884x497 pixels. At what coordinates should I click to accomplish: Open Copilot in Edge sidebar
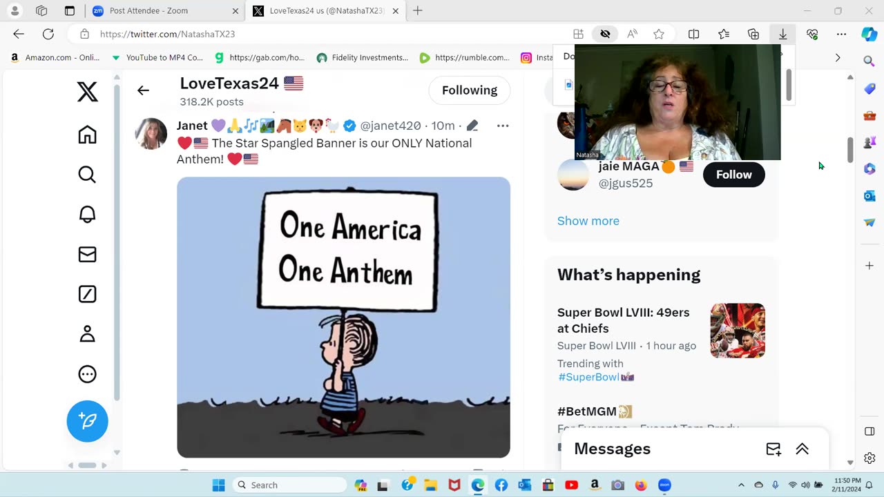(x=869, y=34)
